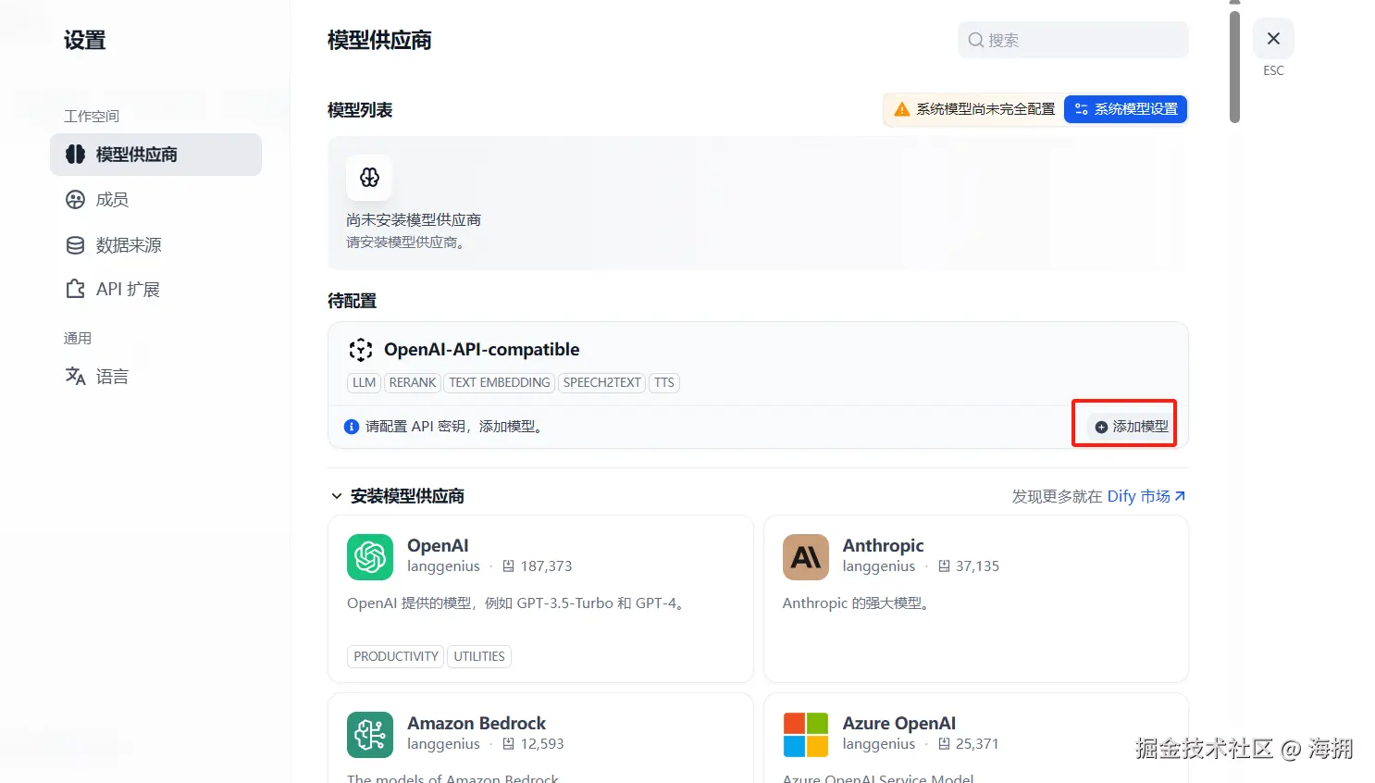Click the Azure OpenAI provider logo
This screenshot has width=1375, height=783.
pyautogui.click(x=805, y=734)
